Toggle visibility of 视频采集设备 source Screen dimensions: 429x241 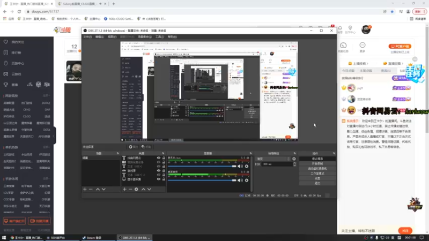click(158, 162)
